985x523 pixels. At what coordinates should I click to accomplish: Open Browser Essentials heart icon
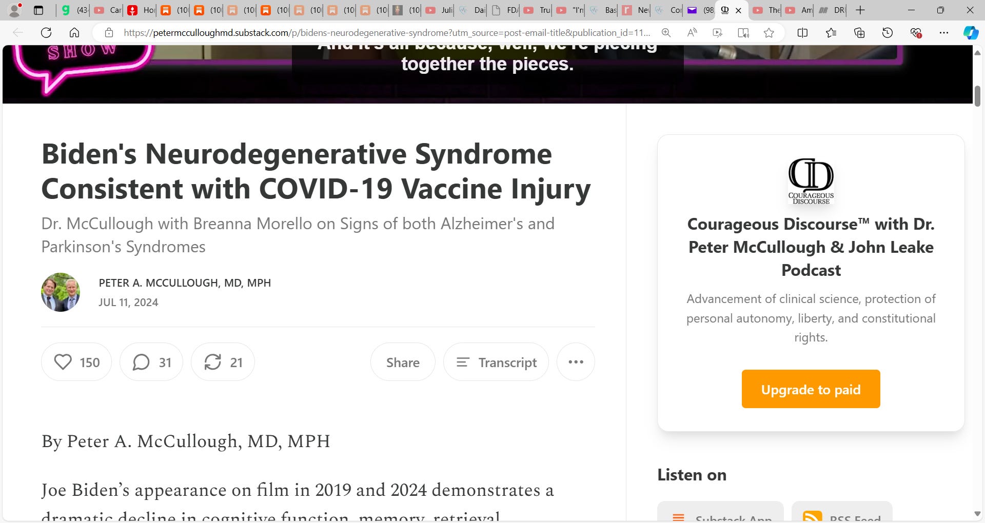pyautogui.click(x=916, y=33)
